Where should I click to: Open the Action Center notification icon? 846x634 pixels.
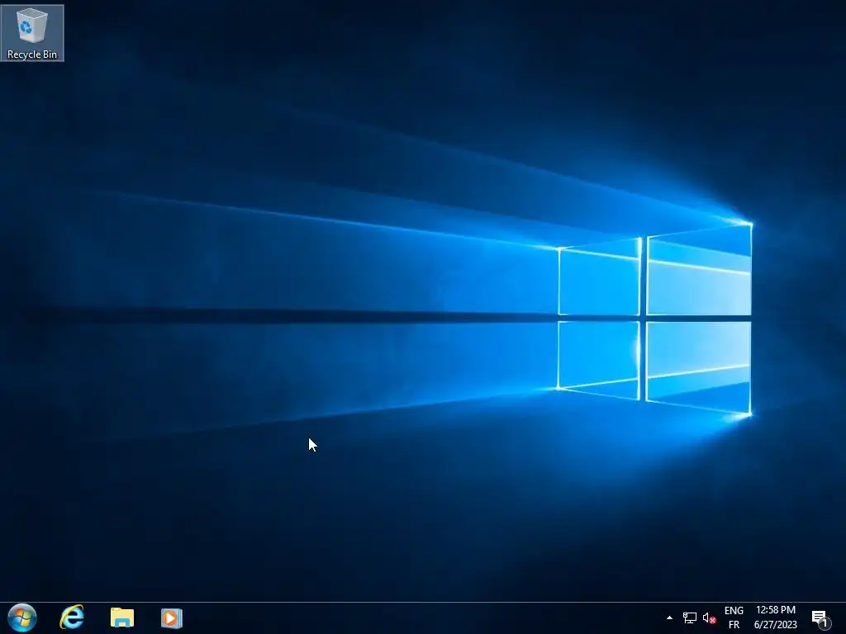click(x=820, y=618)
